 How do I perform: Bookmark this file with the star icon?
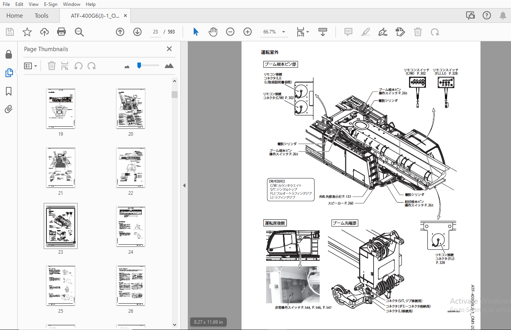(x=27, y=32)
